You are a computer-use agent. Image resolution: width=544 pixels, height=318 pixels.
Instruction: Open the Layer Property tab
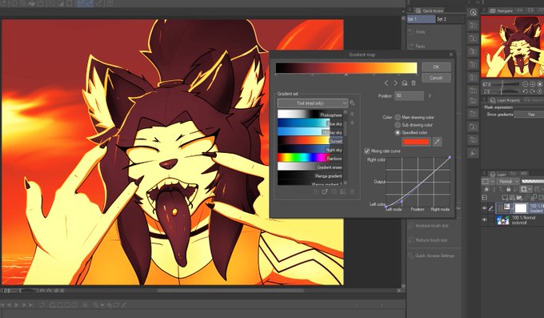tap(505, 100)
